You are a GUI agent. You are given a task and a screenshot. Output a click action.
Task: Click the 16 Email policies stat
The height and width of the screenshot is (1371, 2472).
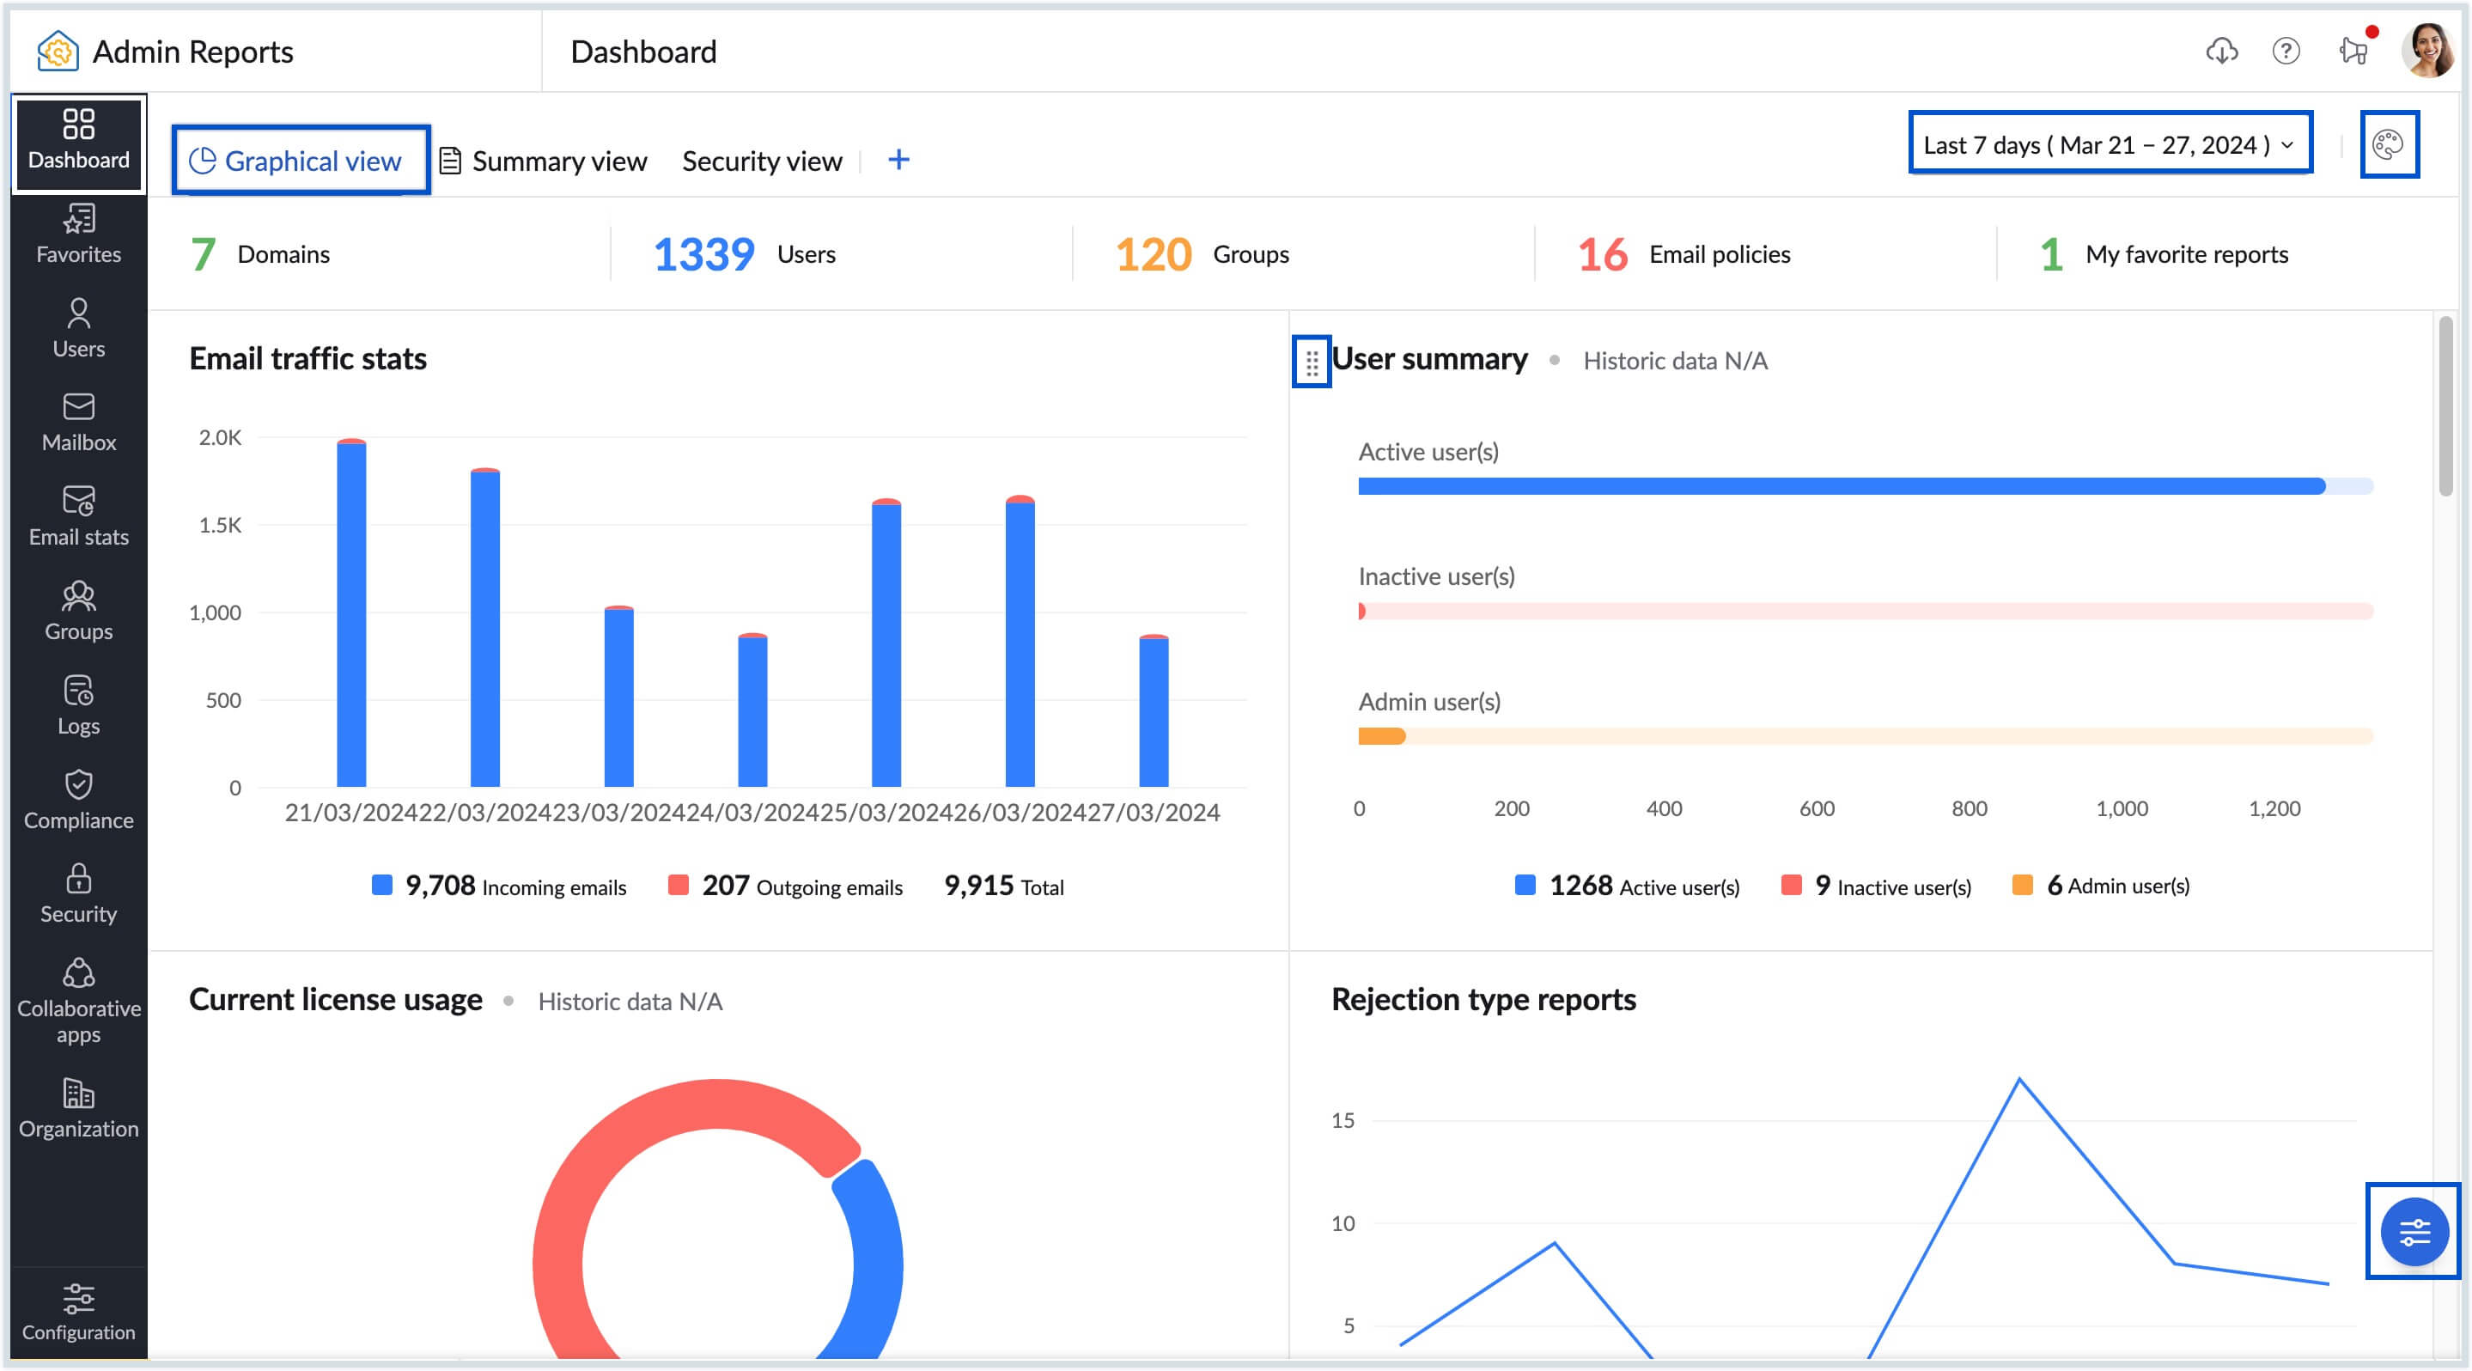coord(1684,254)
